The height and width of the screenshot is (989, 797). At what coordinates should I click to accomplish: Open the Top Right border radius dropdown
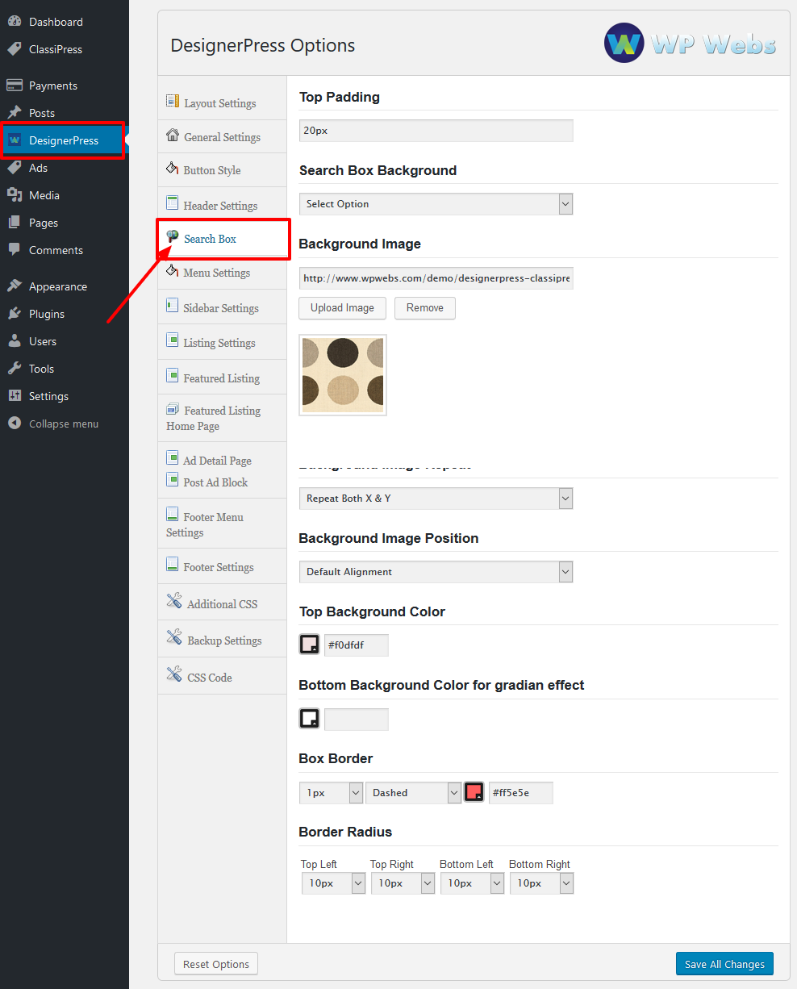coord(403,883)
